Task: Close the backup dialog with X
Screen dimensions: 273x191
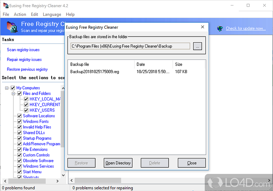Action: [x=202, y=27]
